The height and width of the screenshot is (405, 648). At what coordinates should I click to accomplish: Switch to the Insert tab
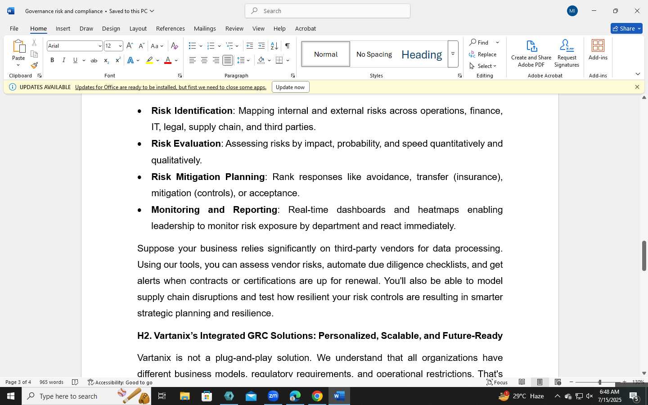63,28
